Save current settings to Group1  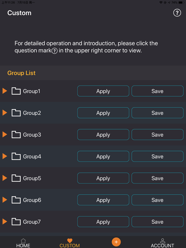(157, 91)
